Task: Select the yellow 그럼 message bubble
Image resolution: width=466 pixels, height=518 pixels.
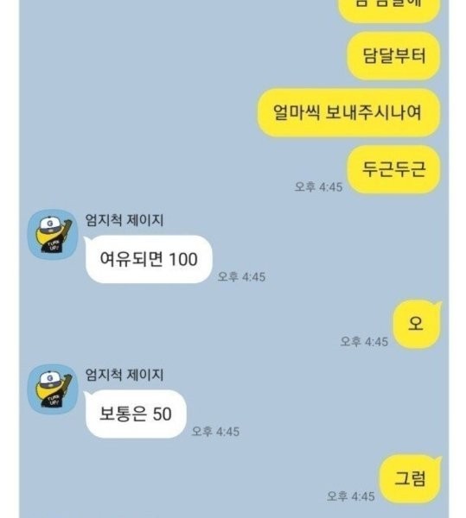Action: (410, 478)
